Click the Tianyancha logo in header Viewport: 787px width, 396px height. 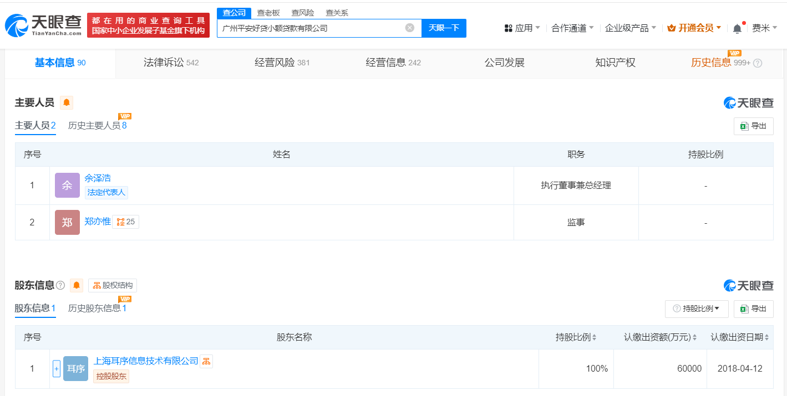coord(43,24)
